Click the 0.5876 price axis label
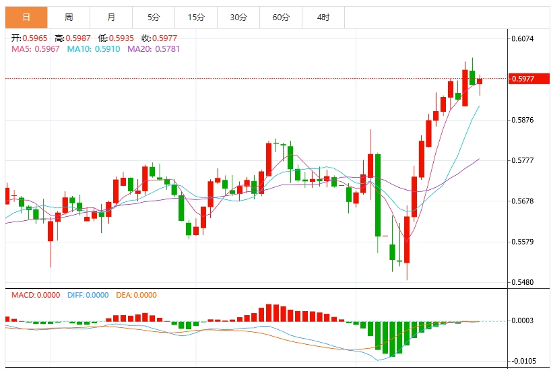Screen dimensions: 551x369 (523, 120)
